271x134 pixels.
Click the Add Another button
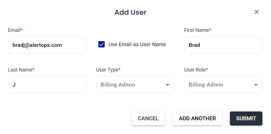pos(197,118)
